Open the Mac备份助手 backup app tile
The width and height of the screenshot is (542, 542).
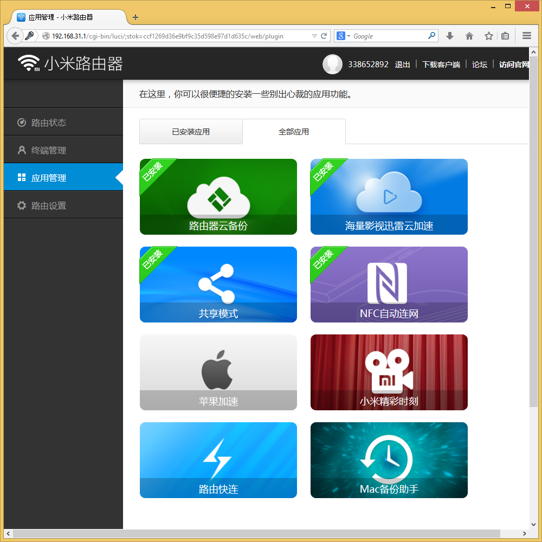click(389, 460)
